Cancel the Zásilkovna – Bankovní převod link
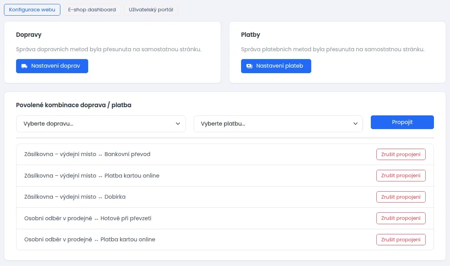The height and width of the screenshot is (266, 450). pos(401,155)
